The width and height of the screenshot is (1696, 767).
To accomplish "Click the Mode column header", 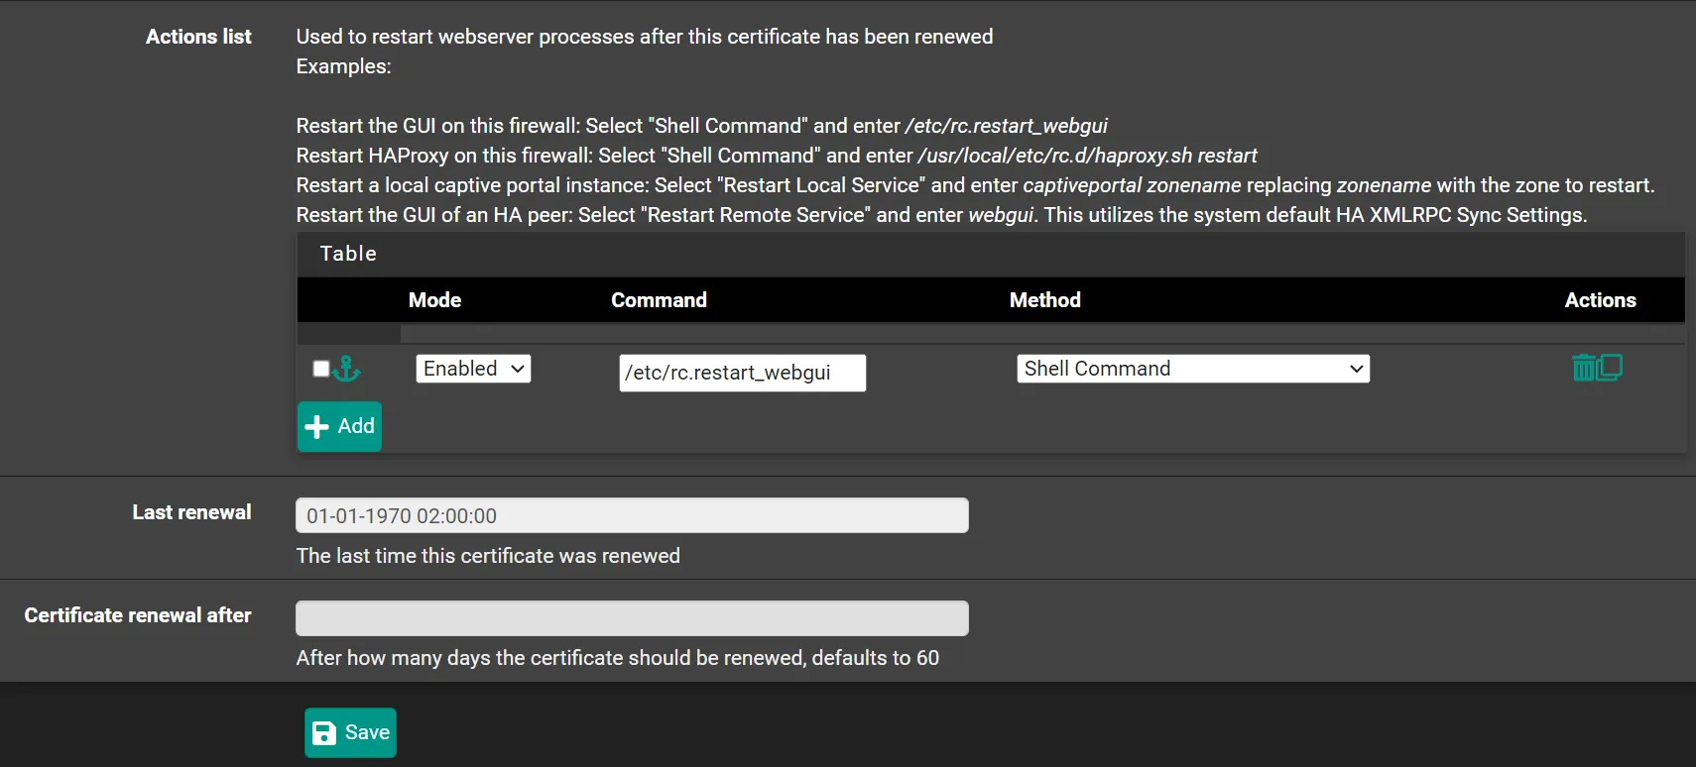I will [434, 300].
